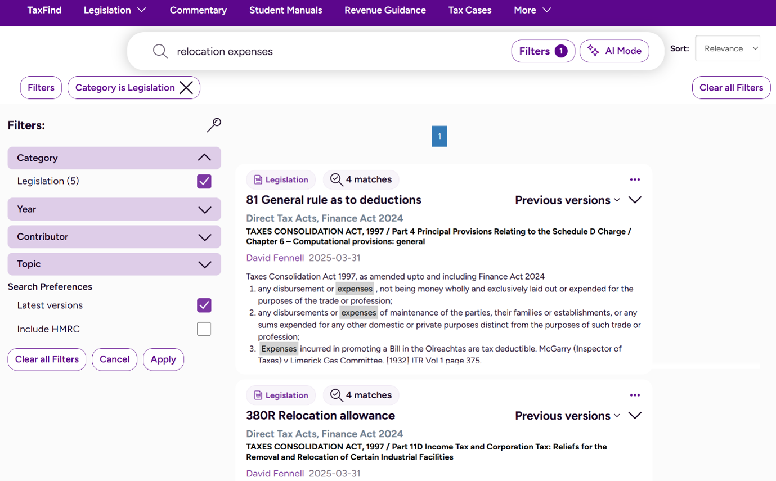Click the Search Preferences heading
This screenshot has width=776, height=481.
(50, 287)
